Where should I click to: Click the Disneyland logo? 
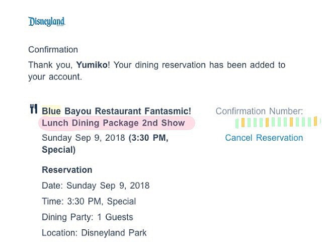pyautogui.click(x=47, y=22)
